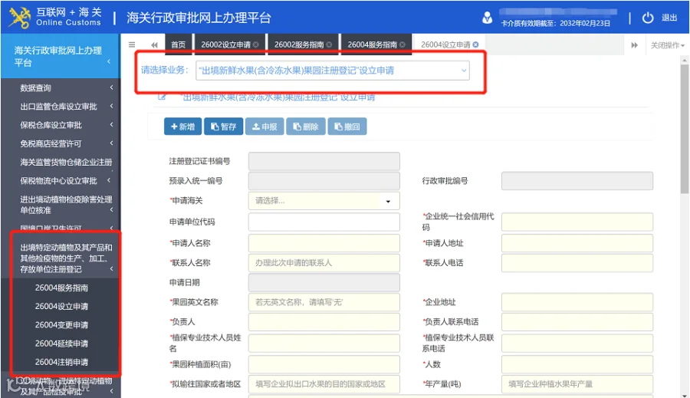This screenshot has width=690, height=398.
Task: Click the 新增 button
Action: coord(182,127)
